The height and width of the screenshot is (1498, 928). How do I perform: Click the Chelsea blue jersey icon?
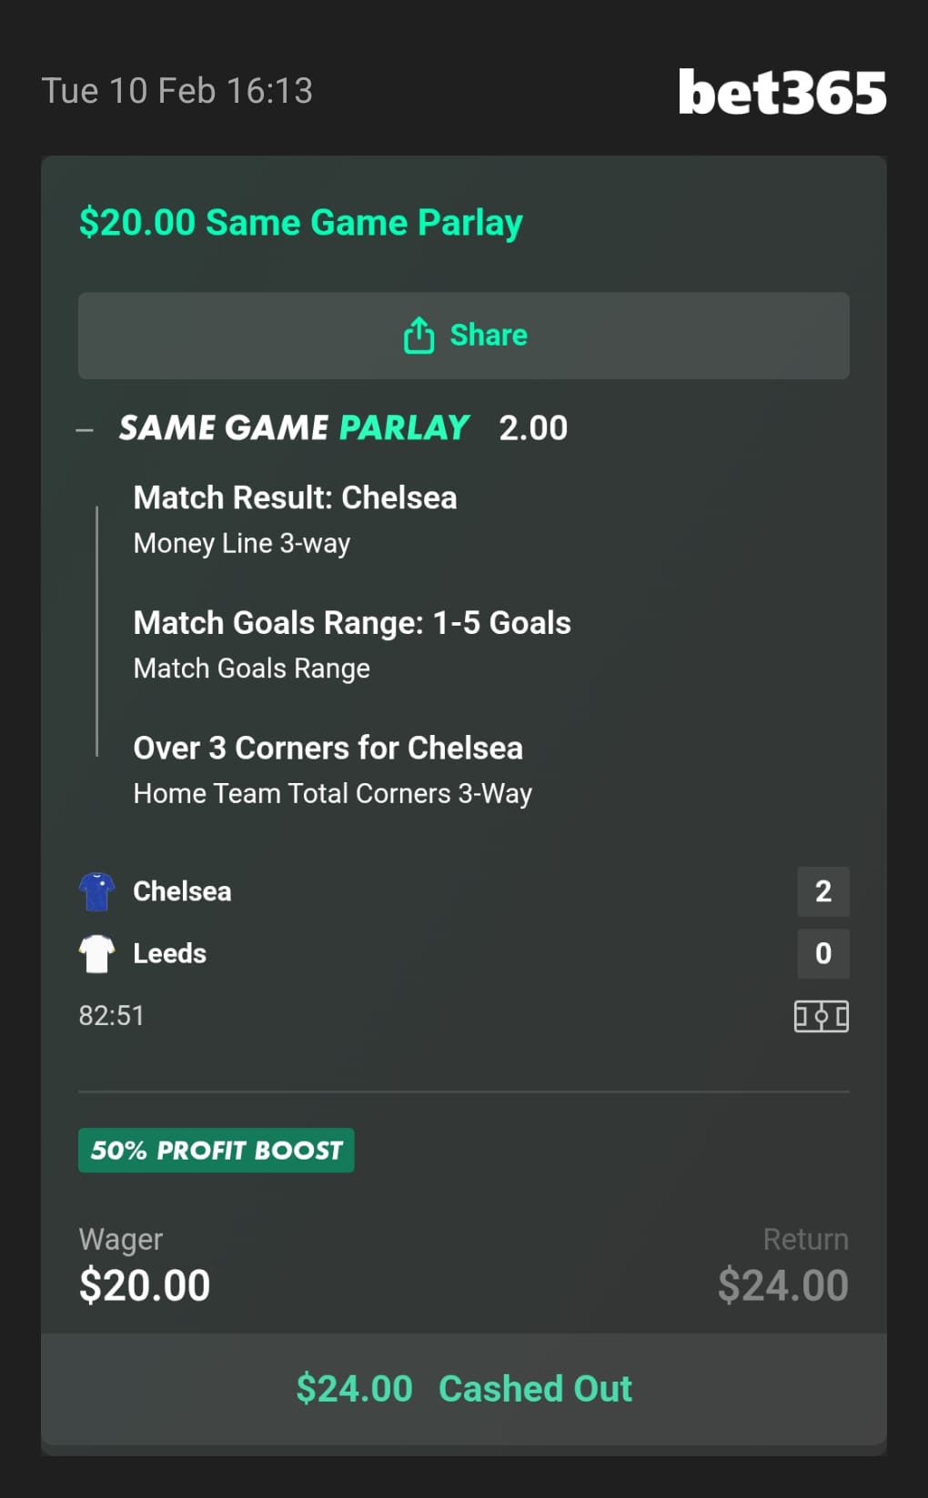[x=96, y=891]
